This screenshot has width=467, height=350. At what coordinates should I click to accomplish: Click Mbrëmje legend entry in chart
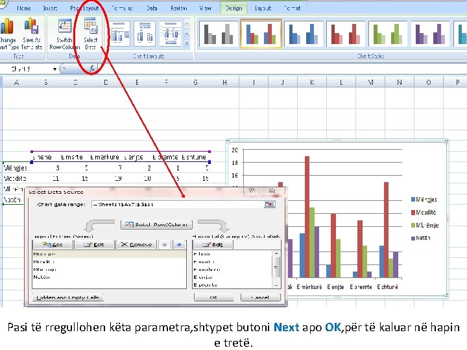(x=425, y=225)
